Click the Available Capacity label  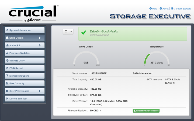point(78,89)
